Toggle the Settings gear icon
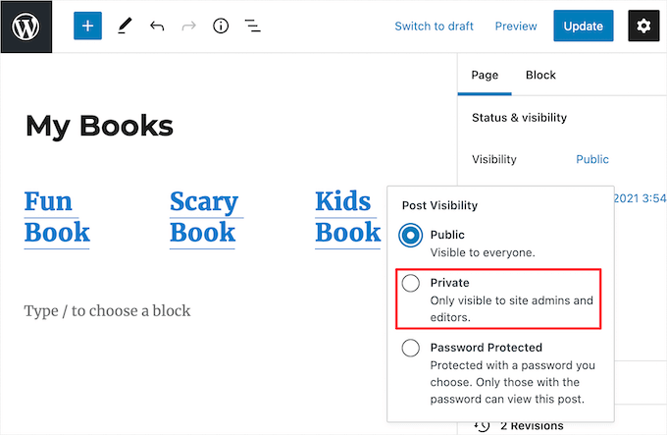The width and height of the screenshot is (667, 435). tap(643, 27)
